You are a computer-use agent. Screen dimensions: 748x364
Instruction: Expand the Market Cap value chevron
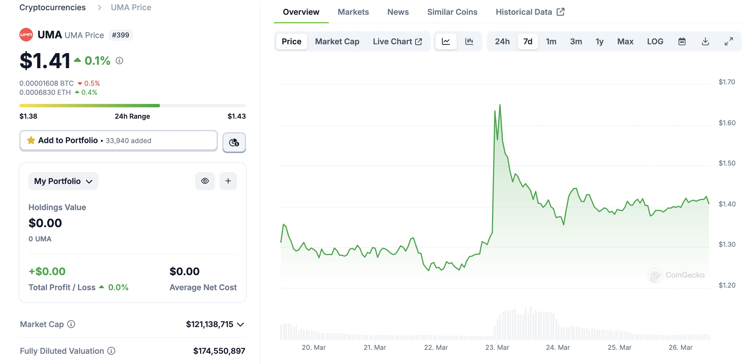point(240,324)
